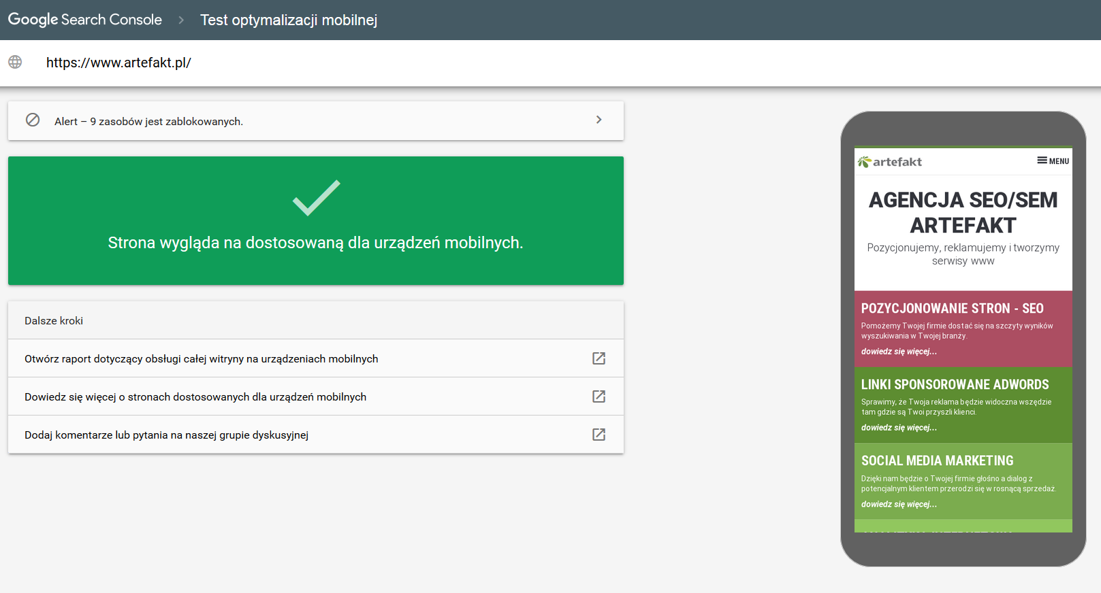The image size is (1101, 593).
Task: Click the breadcrumb separator chevron in header
Action: [181, 20]
